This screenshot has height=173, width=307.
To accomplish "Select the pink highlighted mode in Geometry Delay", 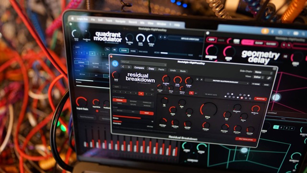I will pos(248,42).
